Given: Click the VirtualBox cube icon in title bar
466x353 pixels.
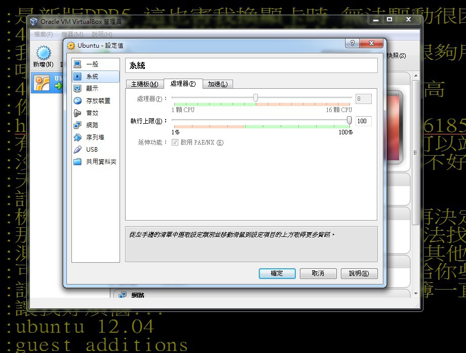Looking at the screenshot, I should 34,21.
